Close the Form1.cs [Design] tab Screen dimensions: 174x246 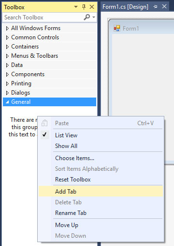164,7
